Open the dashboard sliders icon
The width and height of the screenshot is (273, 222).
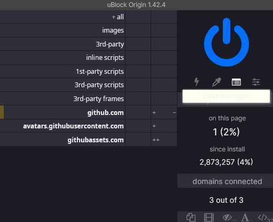click(x=256, y=82)
